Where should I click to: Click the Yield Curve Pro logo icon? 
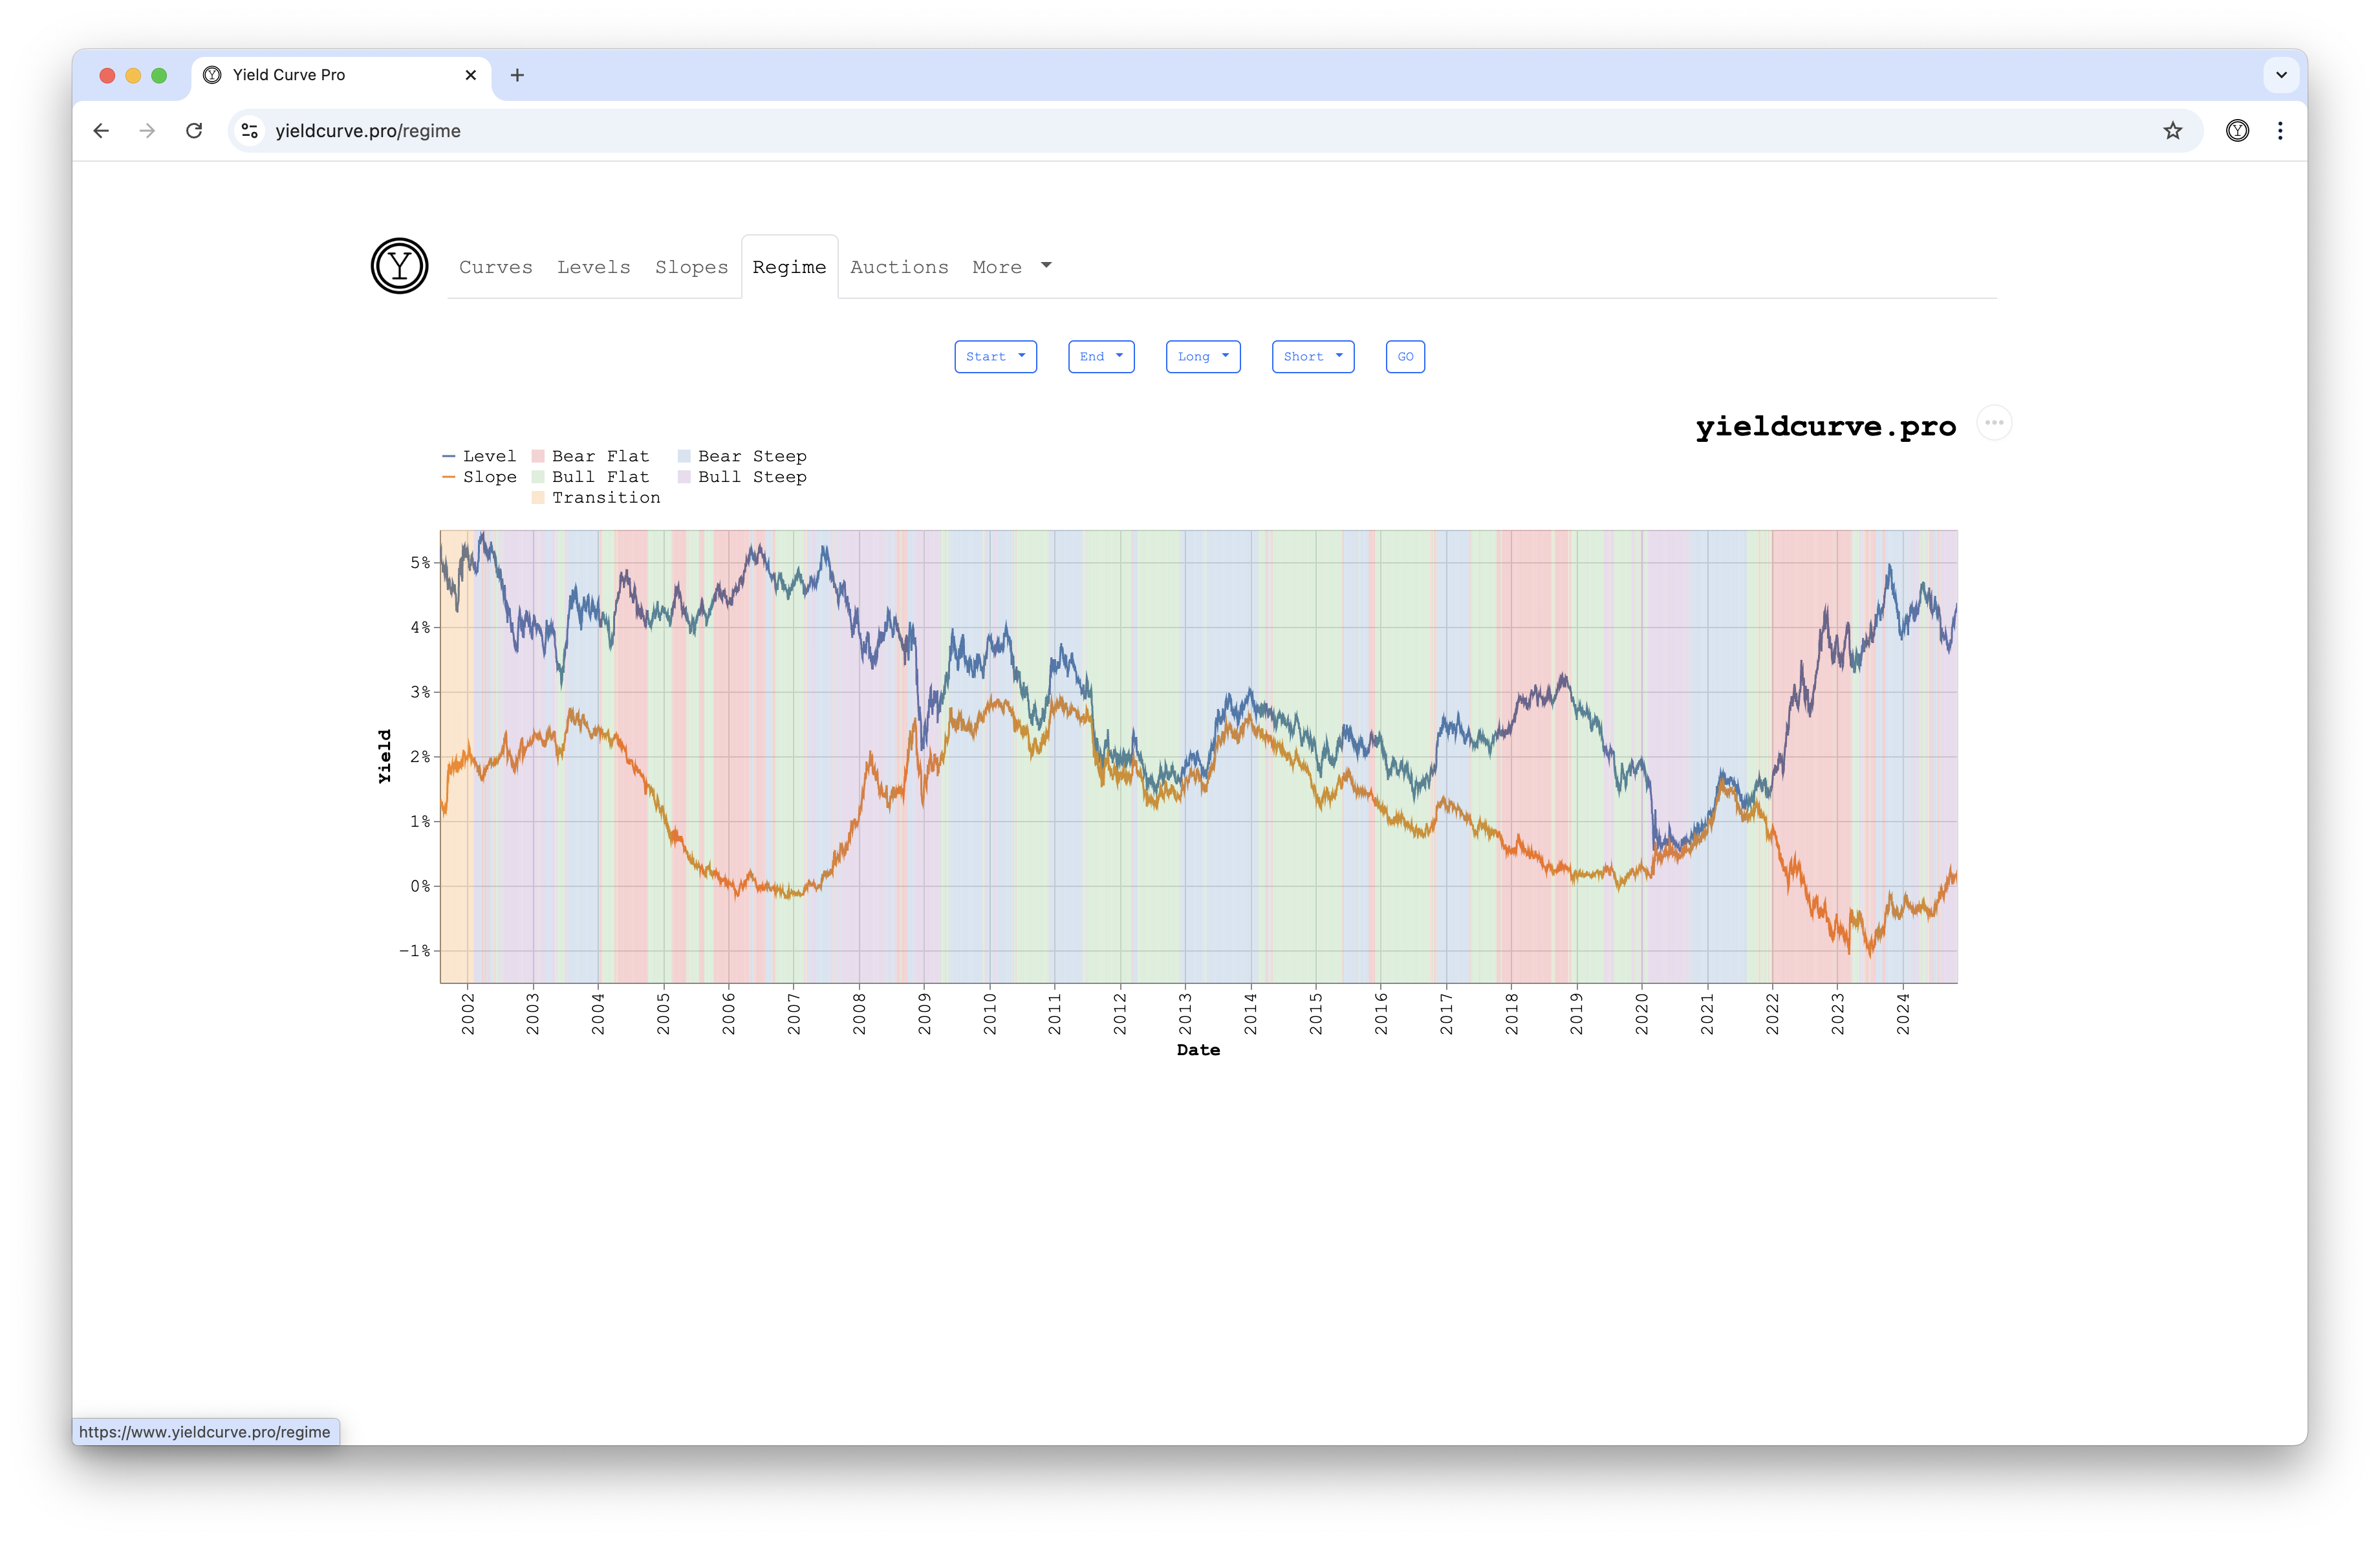click(399, 266)
